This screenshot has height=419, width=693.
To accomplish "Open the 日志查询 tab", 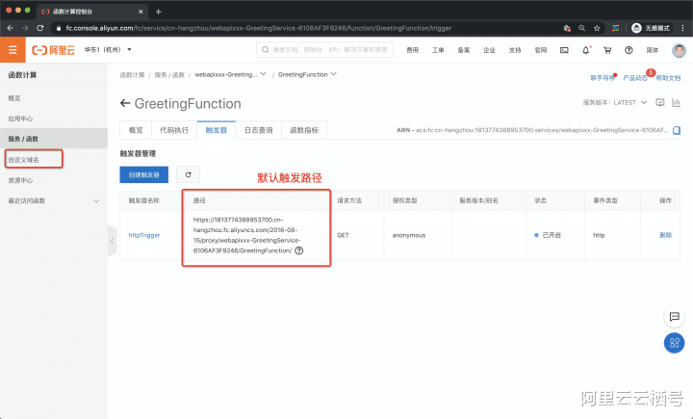I will (x=259, y=130).
